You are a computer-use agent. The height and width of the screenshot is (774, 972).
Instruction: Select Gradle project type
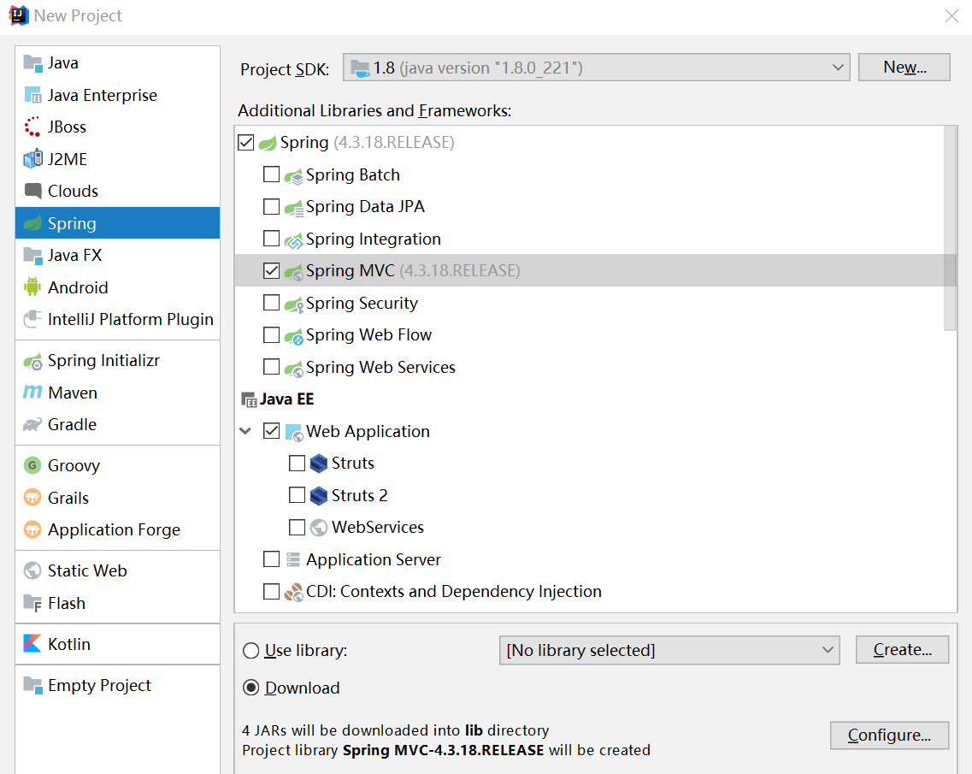click(118, 424)
